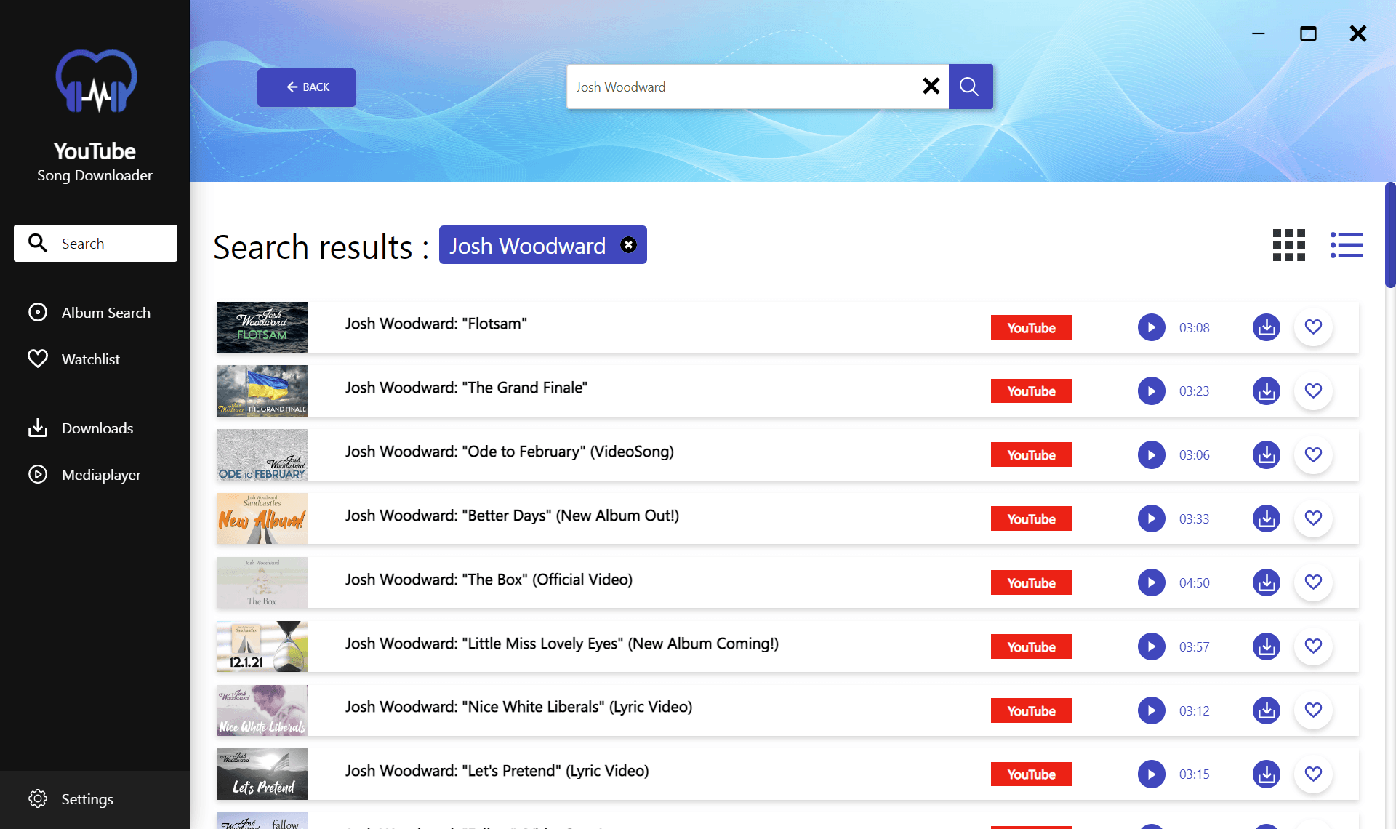
Task: Select title Josh Woodward: "Flotsam"
Action: click(436, 324)
